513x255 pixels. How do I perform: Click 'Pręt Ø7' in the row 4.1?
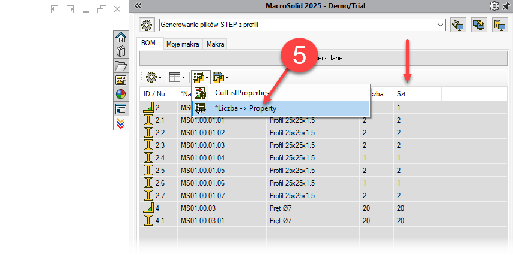click(x=281, y=221)
